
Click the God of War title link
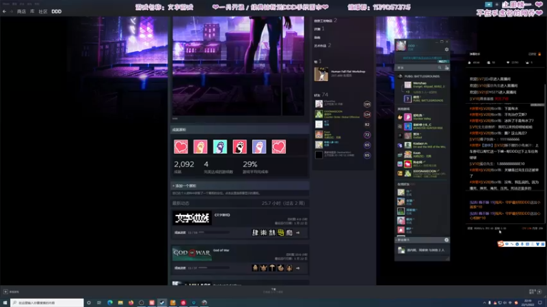221,250
